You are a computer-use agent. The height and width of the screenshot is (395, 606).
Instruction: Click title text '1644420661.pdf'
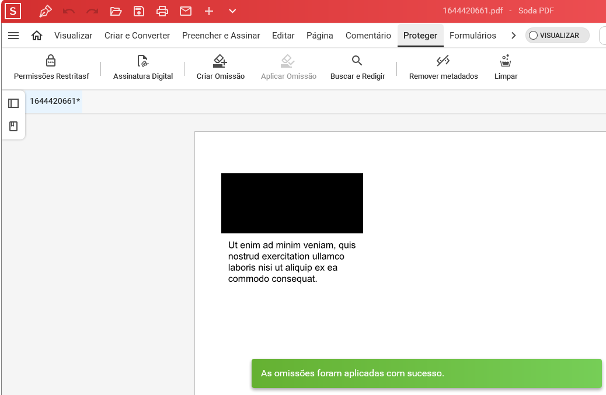click(472, 11)
